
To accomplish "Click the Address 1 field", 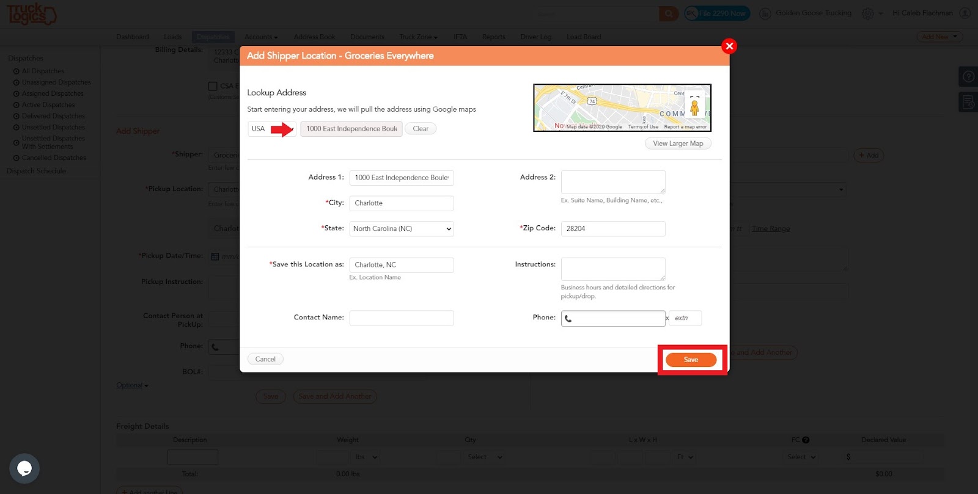I will point(402,178).
